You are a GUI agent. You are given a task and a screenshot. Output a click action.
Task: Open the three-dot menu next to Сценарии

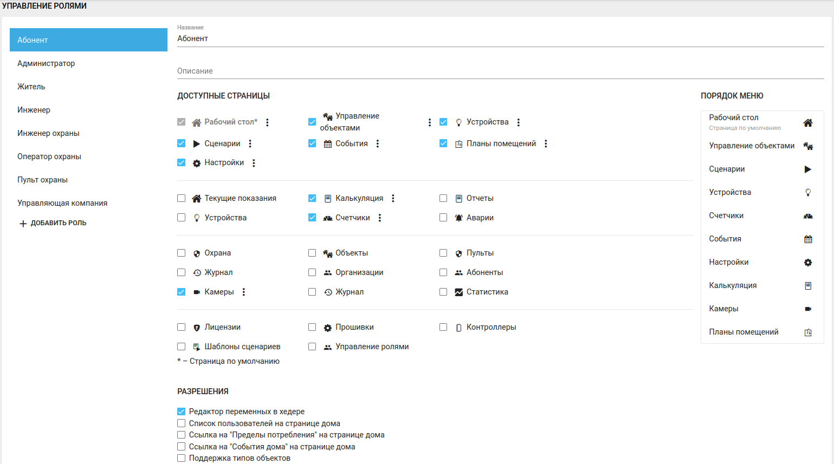pyautogui.click(x=250, y=143)
